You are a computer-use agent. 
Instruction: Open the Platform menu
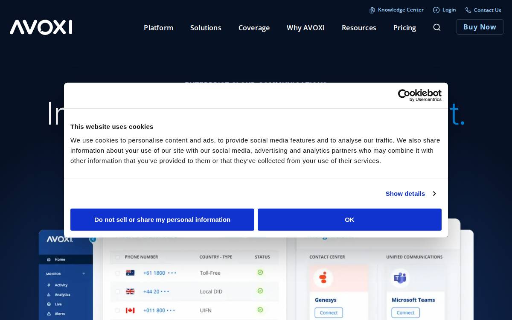158,28
